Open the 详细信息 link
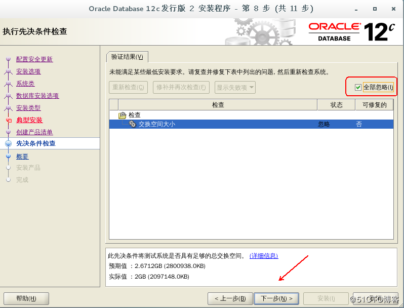Image resolution: width=404 pixels, height=308 pixels. click(264, 256)
